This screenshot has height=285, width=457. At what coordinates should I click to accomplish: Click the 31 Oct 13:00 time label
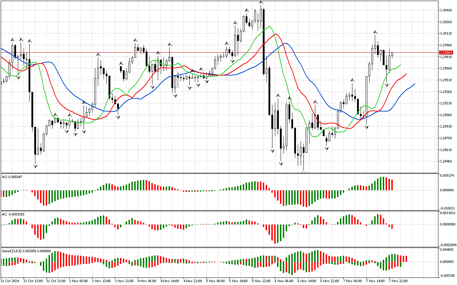pos(33,281)
